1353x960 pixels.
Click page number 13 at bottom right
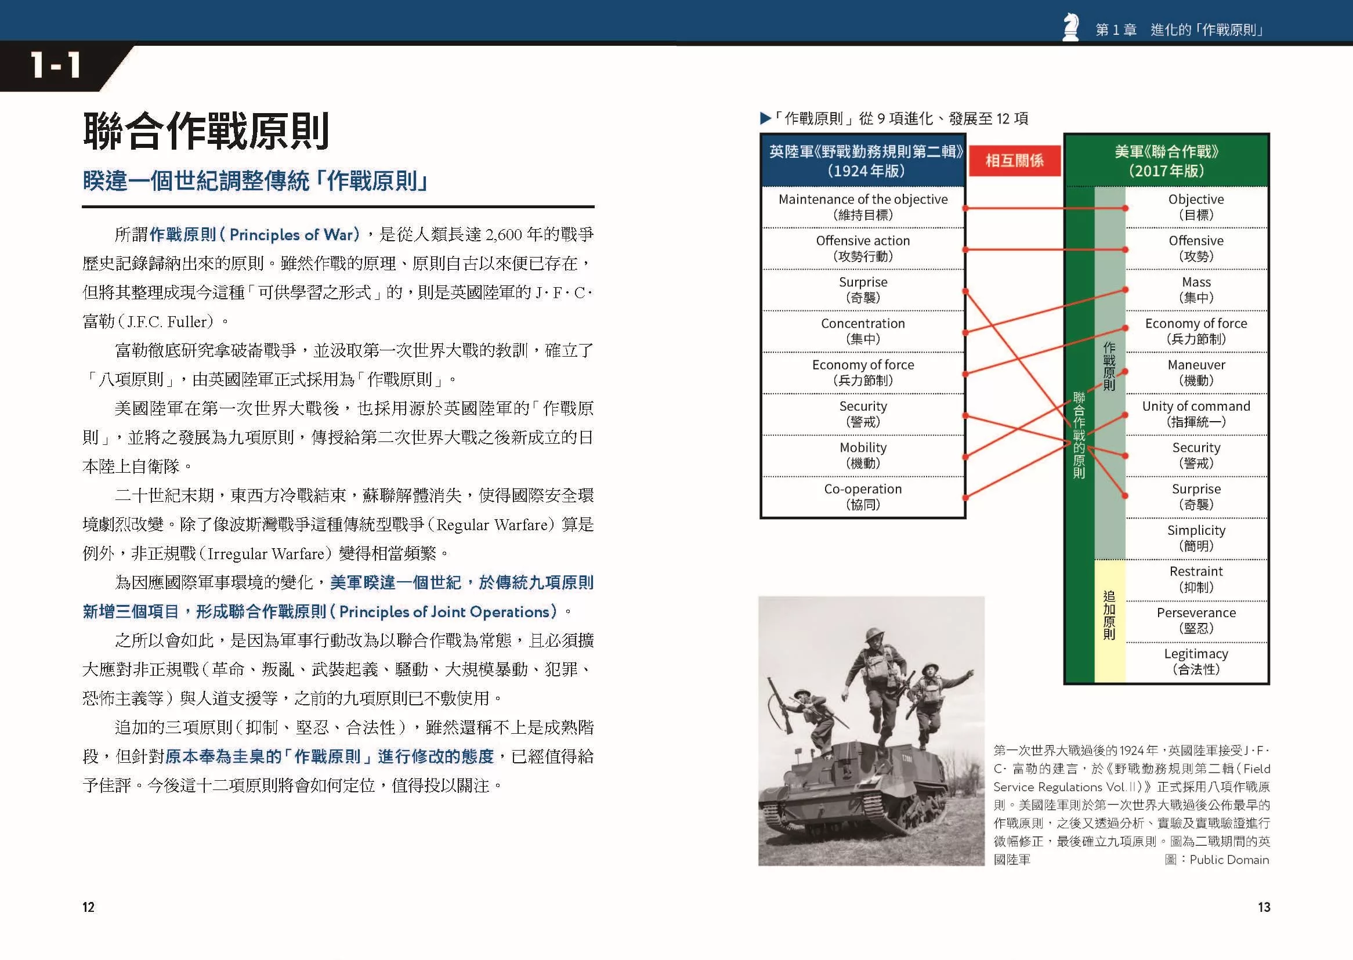pyautogui.click(x=1264, y=907)
